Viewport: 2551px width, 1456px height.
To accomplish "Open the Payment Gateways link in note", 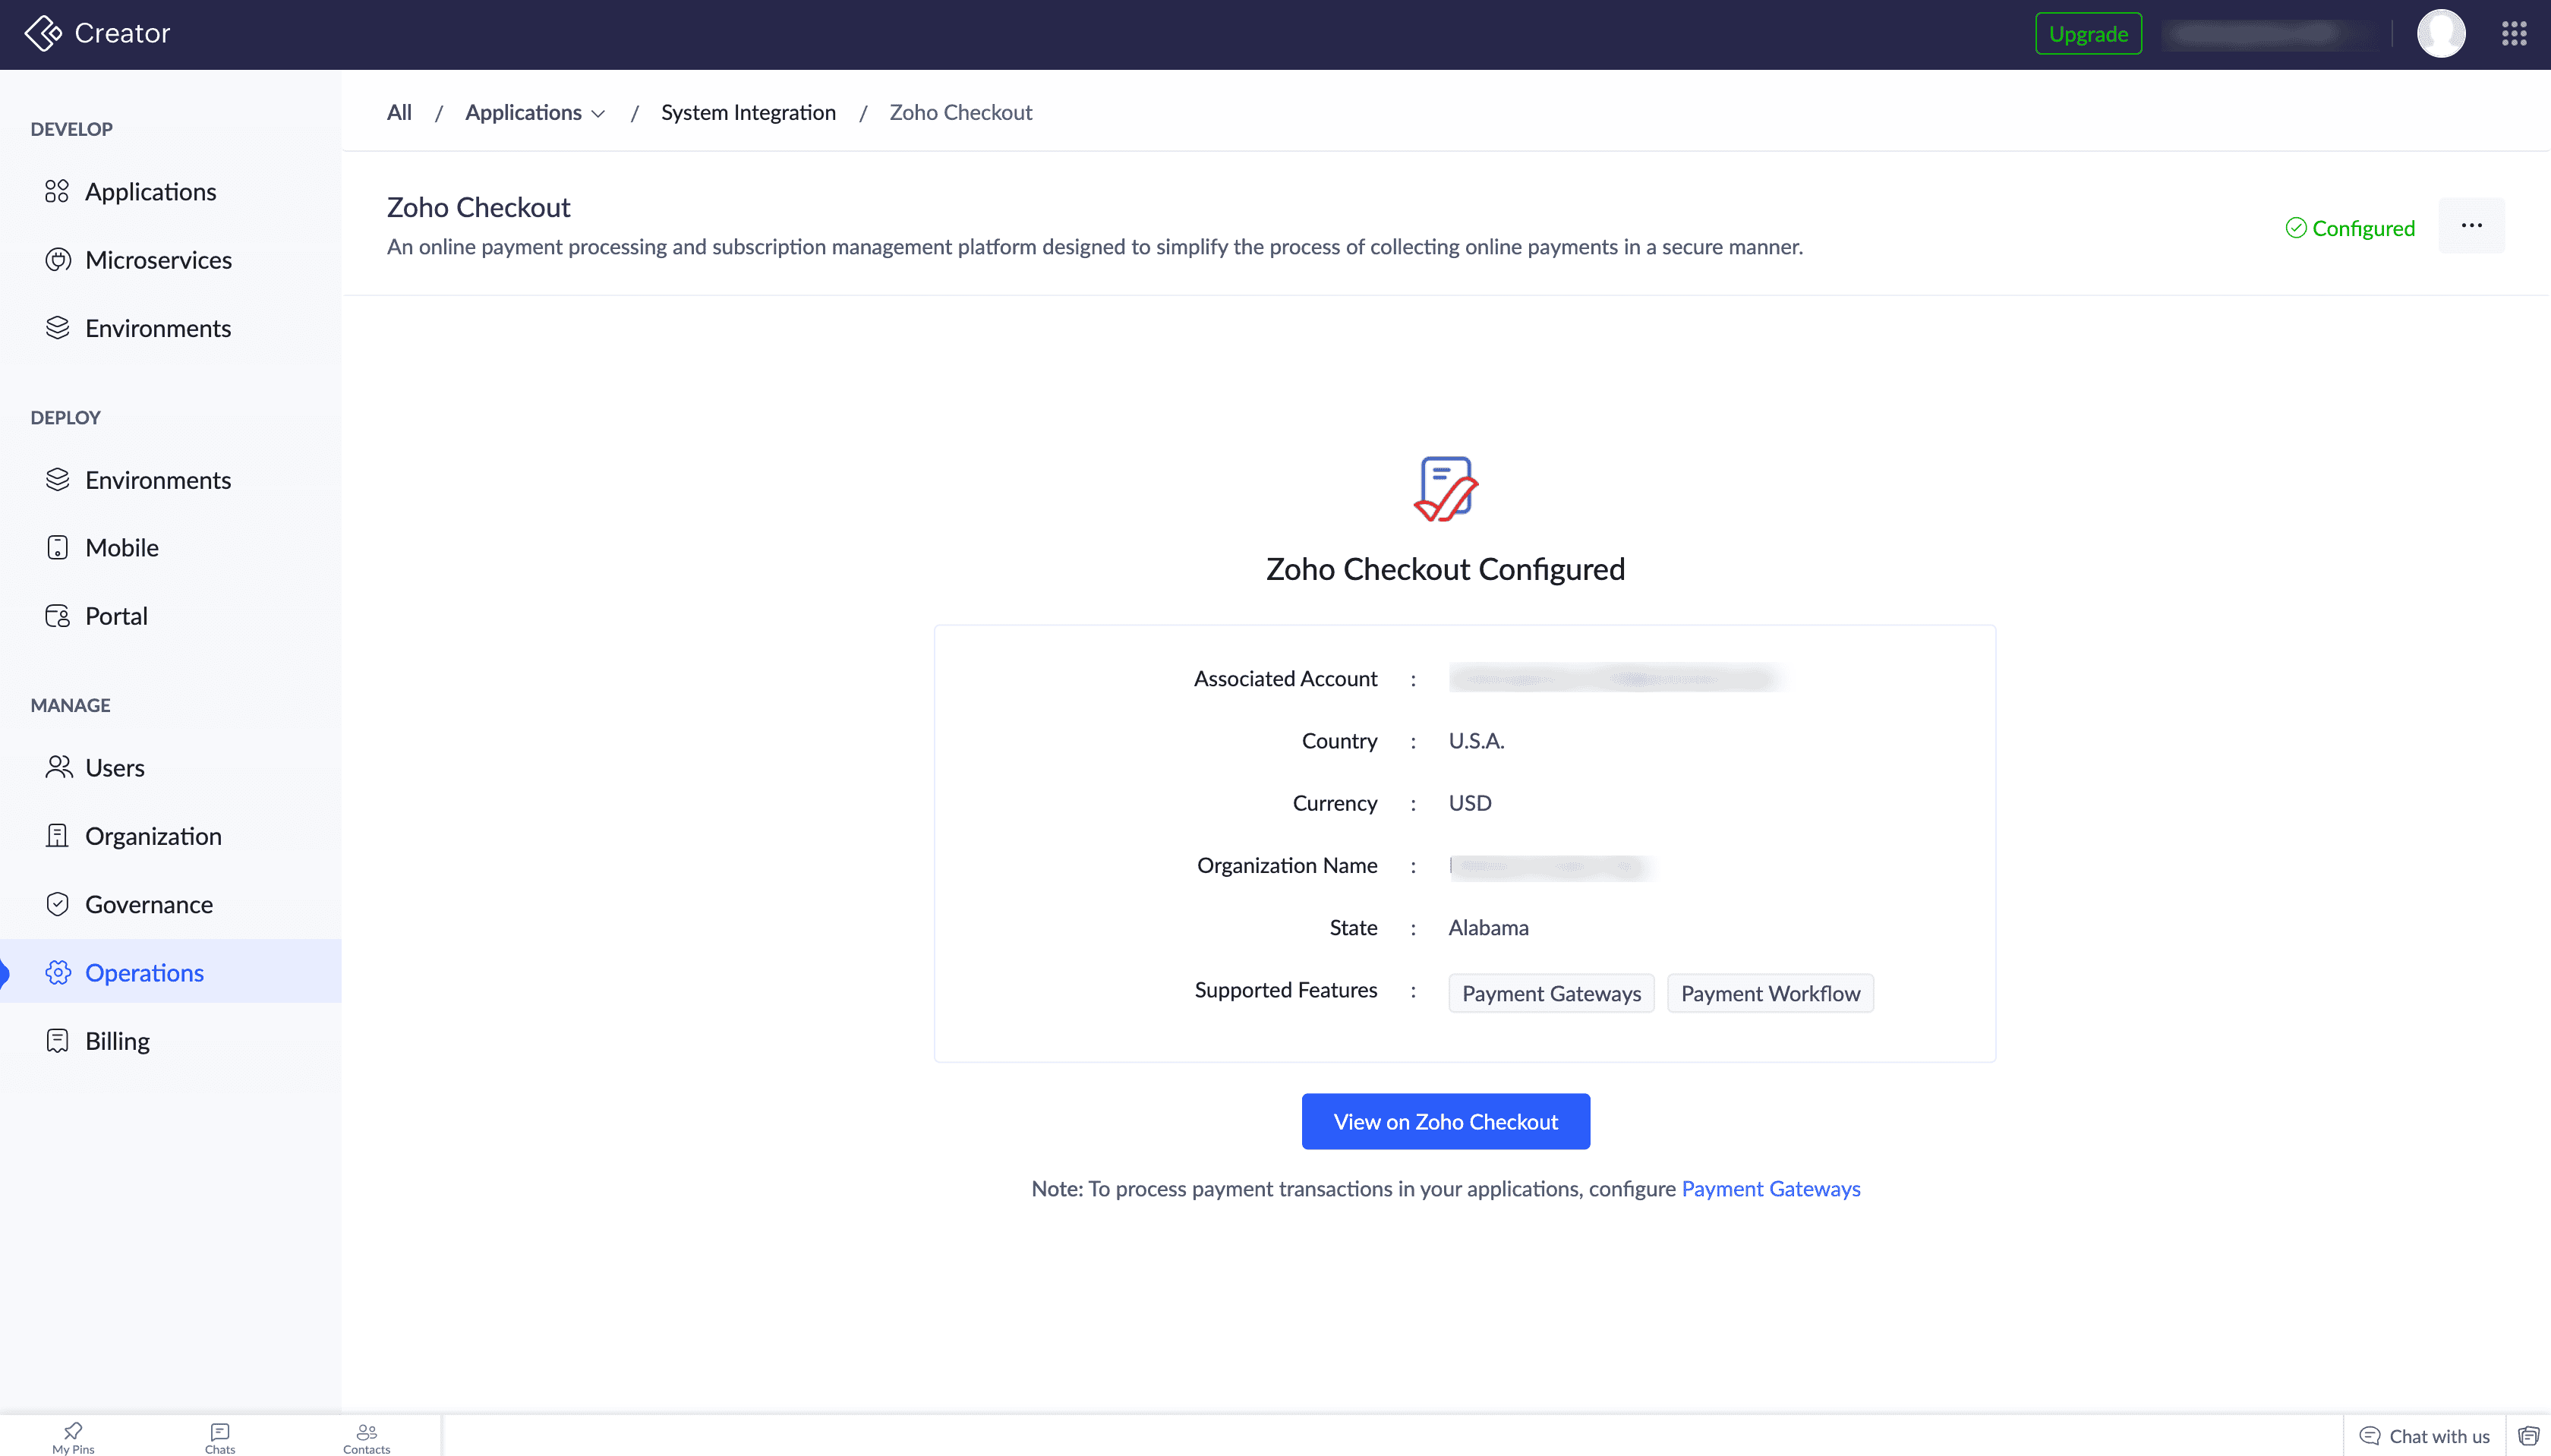I will click(x=1770, y=1189).
